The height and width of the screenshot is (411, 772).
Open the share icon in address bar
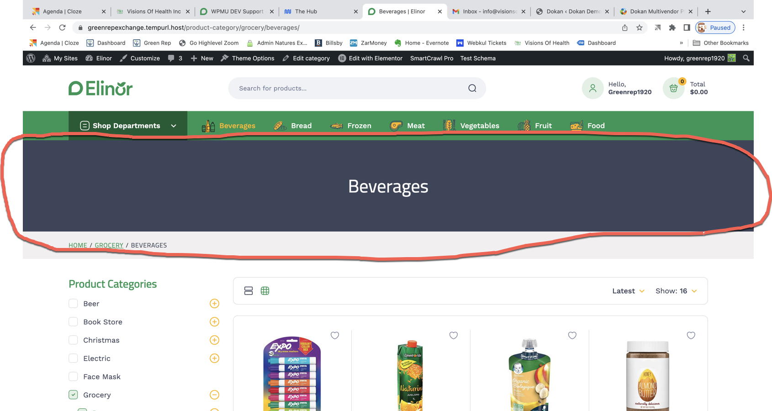624,27
